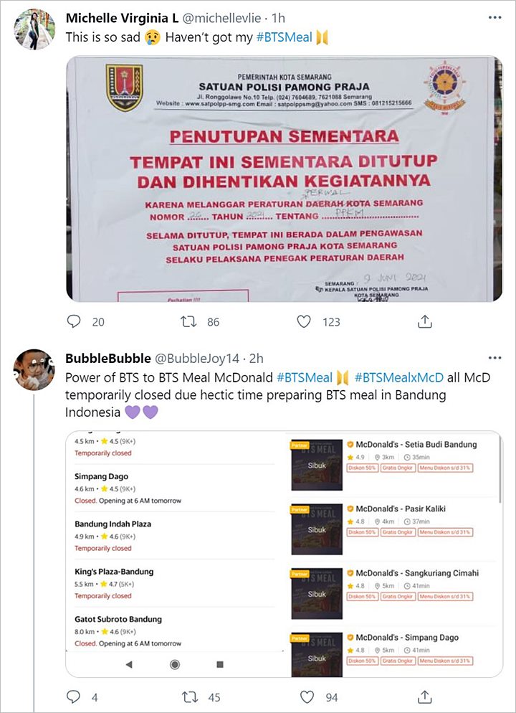The image size is (516, 713).
Task: Reply to Michelle Virginia L's tweet
Action: [74, 322]
